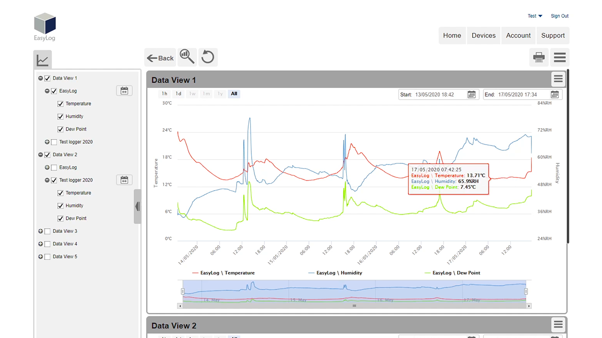The height and width of the screenshot is (338, 602).
Task: Click the Back button
Action: tap(160, 57)
